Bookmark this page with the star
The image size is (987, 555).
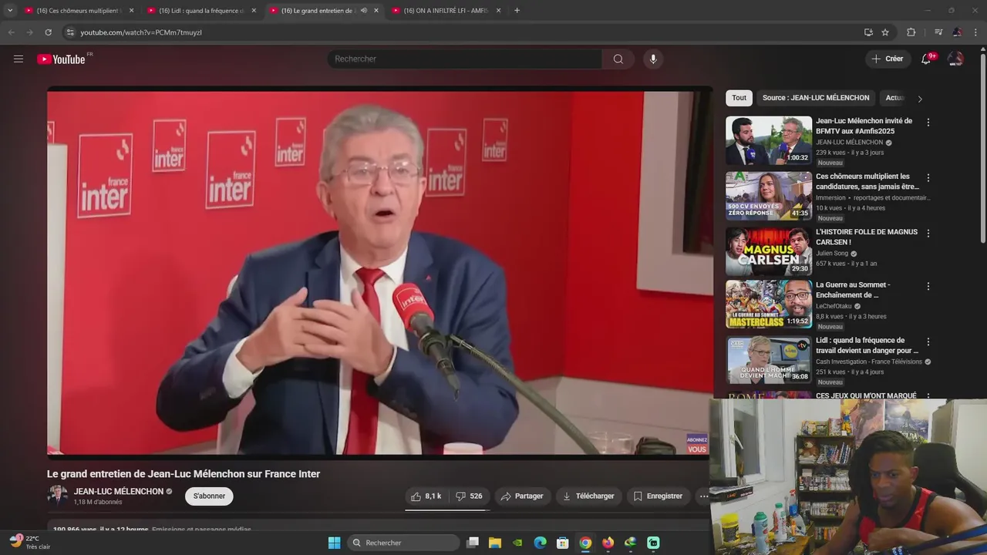click(885, 32)
